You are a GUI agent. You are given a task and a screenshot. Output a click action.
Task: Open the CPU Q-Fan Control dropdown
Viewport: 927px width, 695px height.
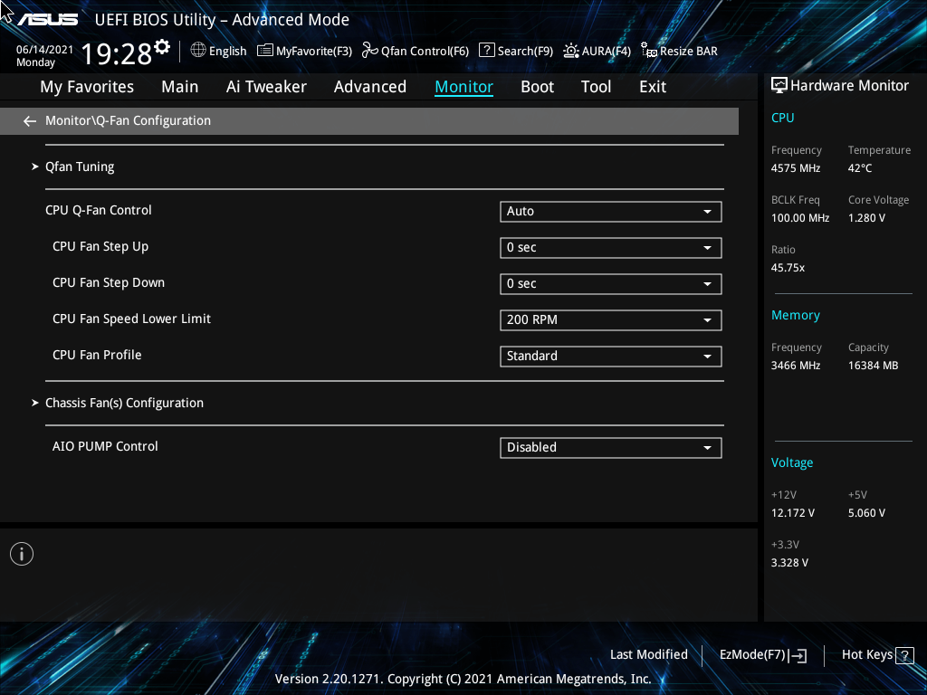click(611, 212)
